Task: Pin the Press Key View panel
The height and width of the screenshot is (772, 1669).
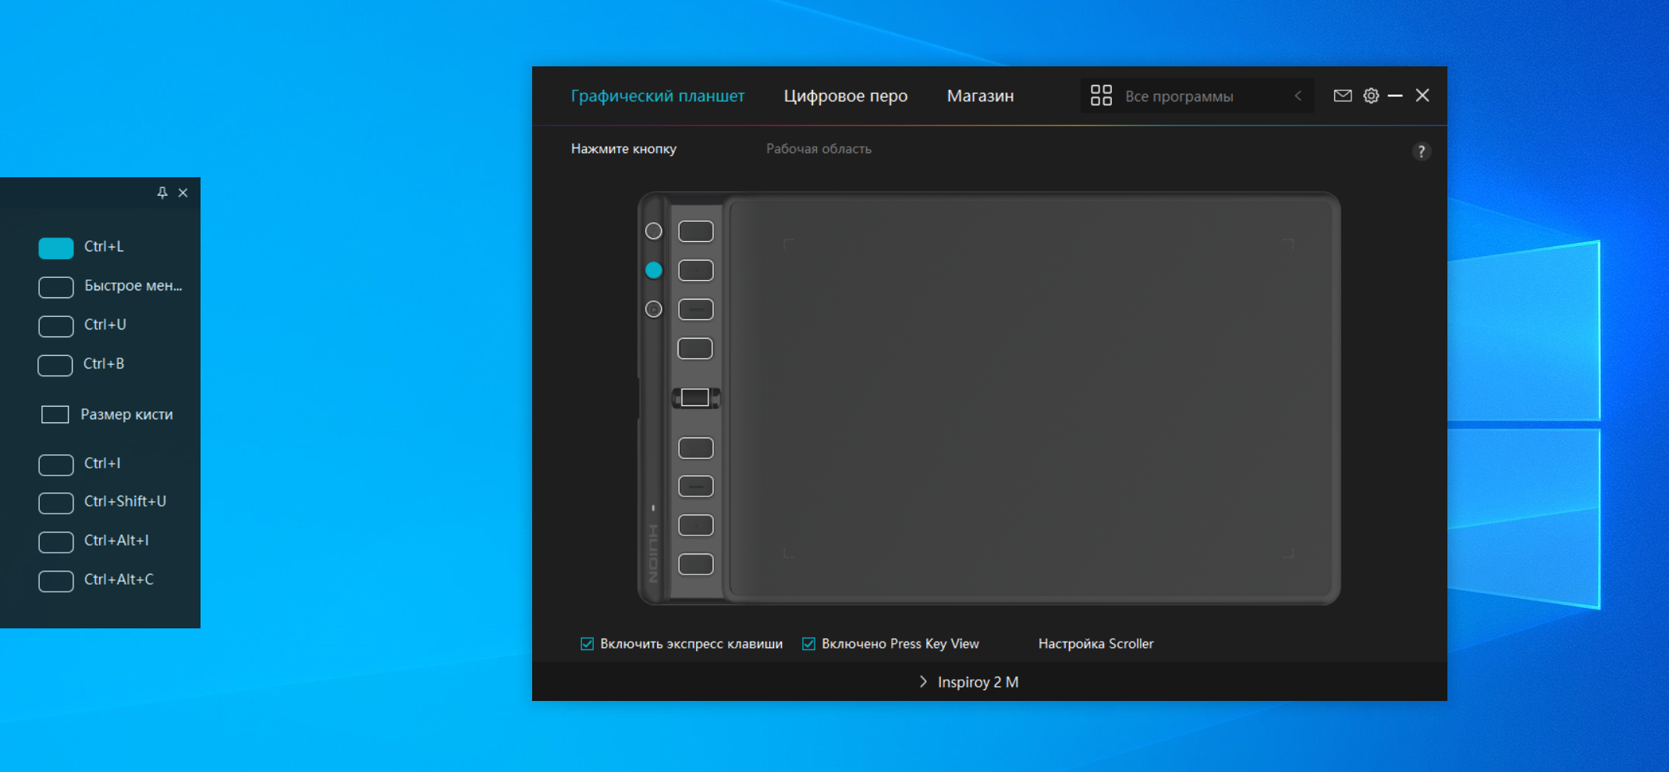Action: [x=162, y=192]
